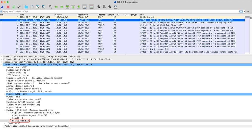This screenshot has width=252, height=129.
Task: Select the Urgent Pointer: 0 line
Action: (16, 107)
